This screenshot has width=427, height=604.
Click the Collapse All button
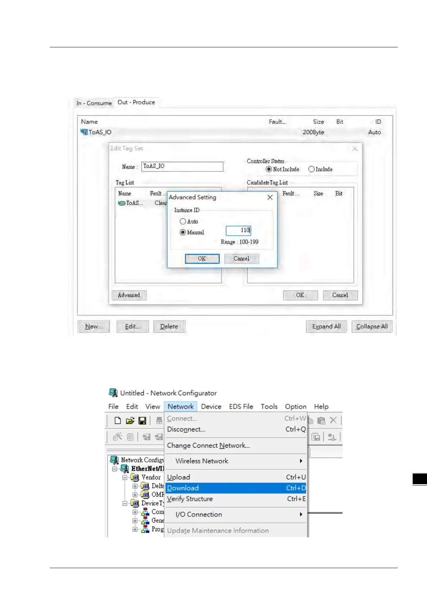pyautogui.click(x=372, y=326)
